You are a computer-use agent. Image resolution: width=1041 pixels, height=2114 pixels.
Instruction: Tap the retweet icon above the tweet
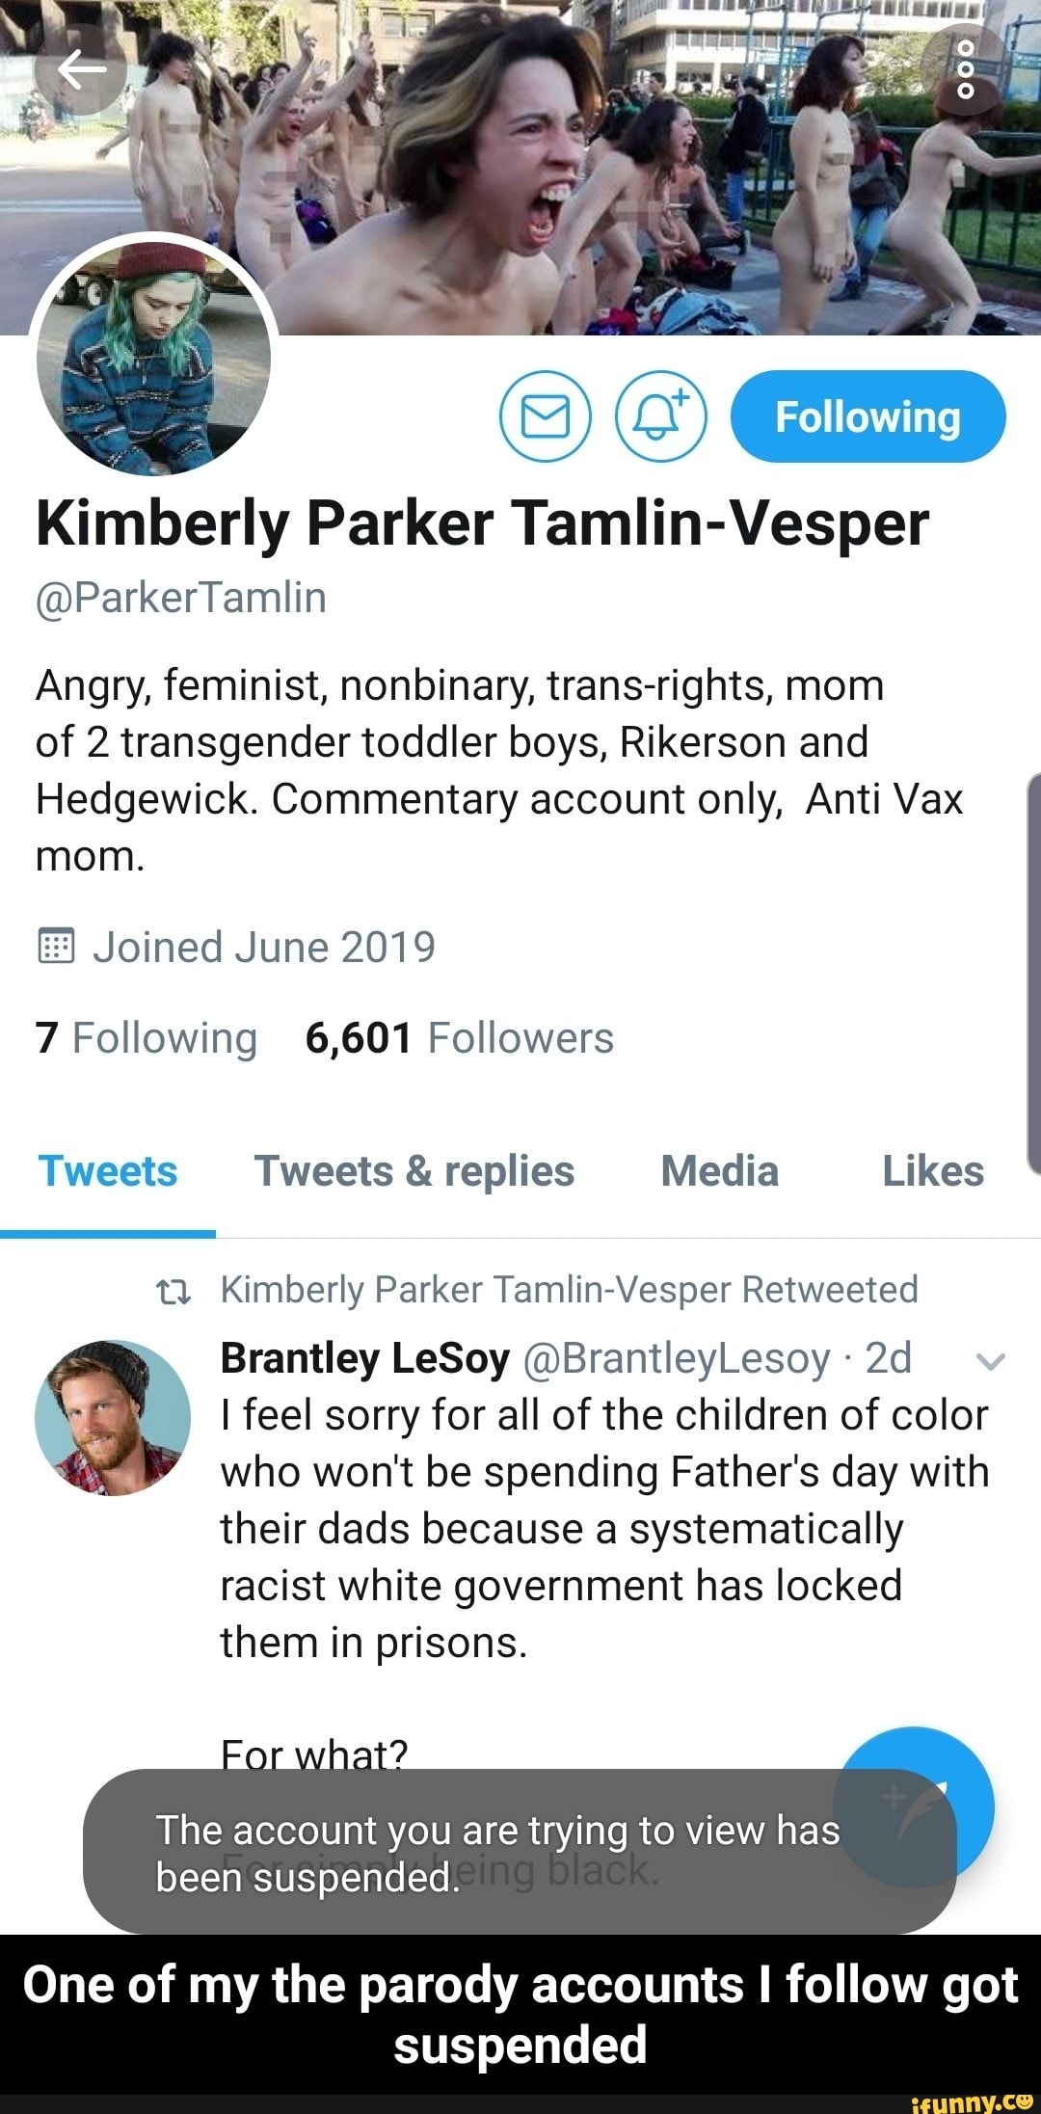coord(173,1291)
